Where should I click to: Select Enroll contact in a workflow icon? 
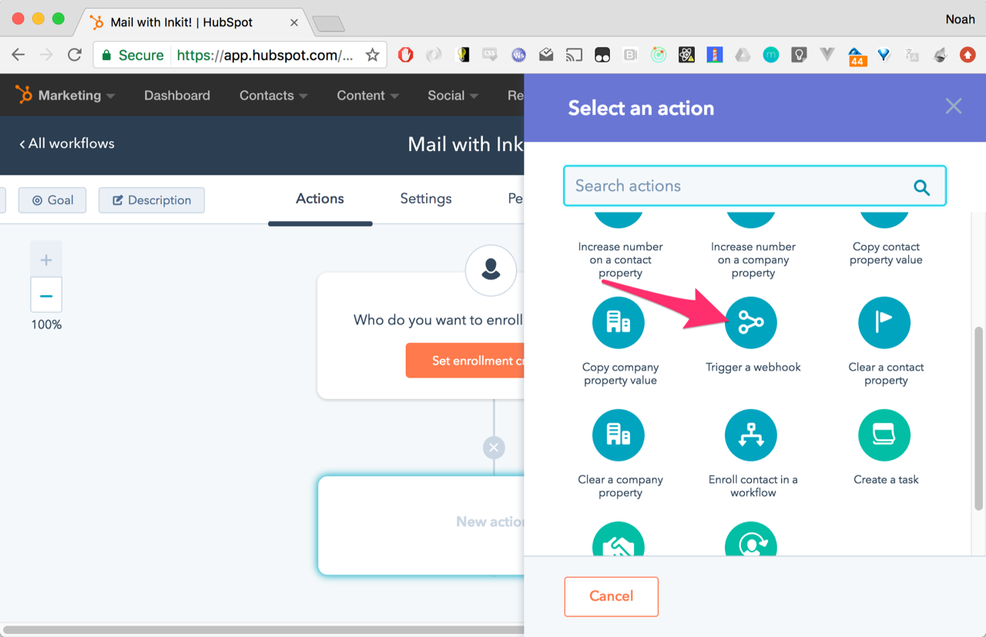point(751,435)
